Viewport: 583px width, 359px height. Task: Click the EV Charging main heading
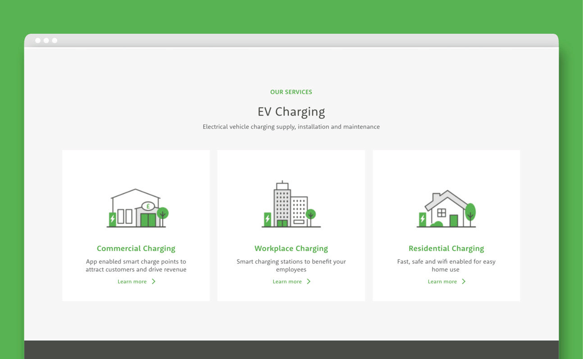coord(291,112)
